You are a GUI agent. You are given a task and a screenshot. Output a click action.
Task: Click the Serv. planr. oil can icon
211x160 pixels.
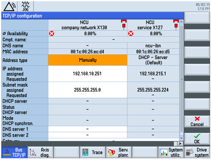(111, 152)
